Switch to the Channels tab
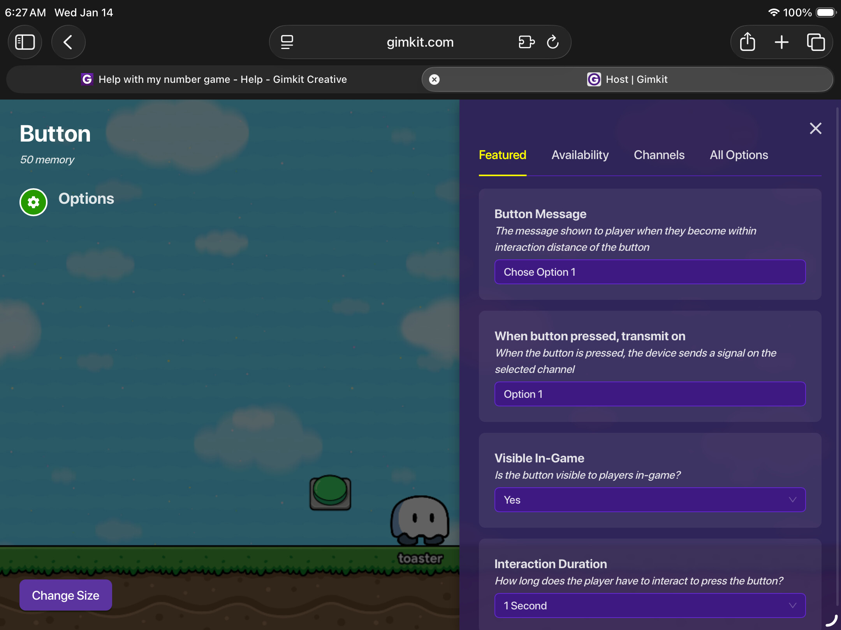The image size is (841, 630). pos(659,155)
